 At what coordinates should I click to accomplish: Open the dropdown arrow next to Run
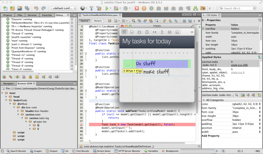[x=110, y=8]
